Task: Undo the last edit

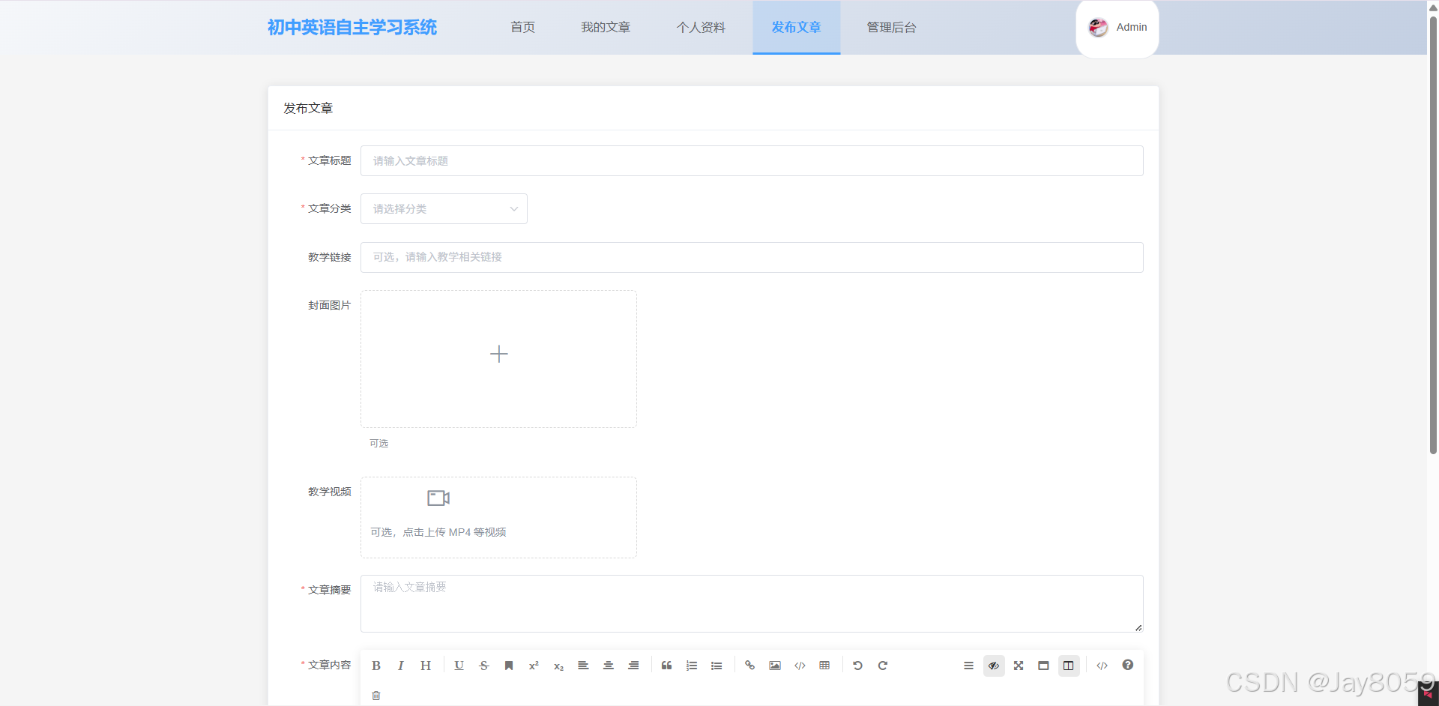Action: 858,666
